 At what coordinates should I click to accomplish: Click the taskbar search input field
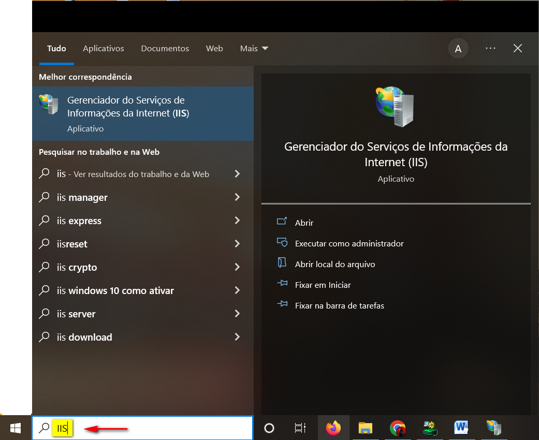tap(143, 428)
